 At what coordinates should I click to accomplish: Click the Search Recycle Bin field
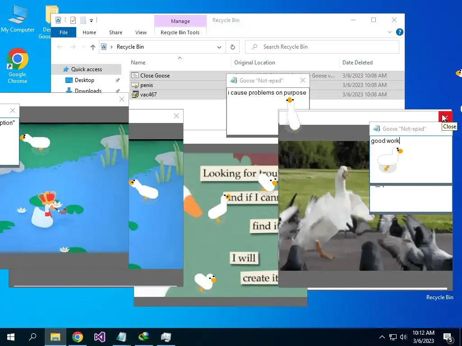pos(322,47)
